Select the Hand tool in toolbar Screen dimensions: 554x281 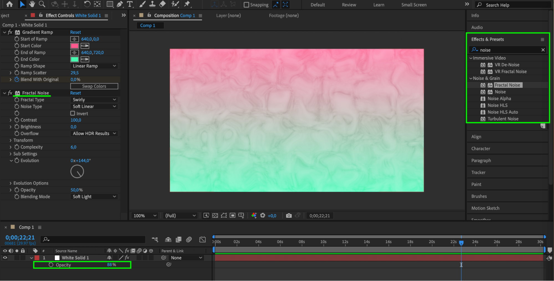(x=32, y=4)
